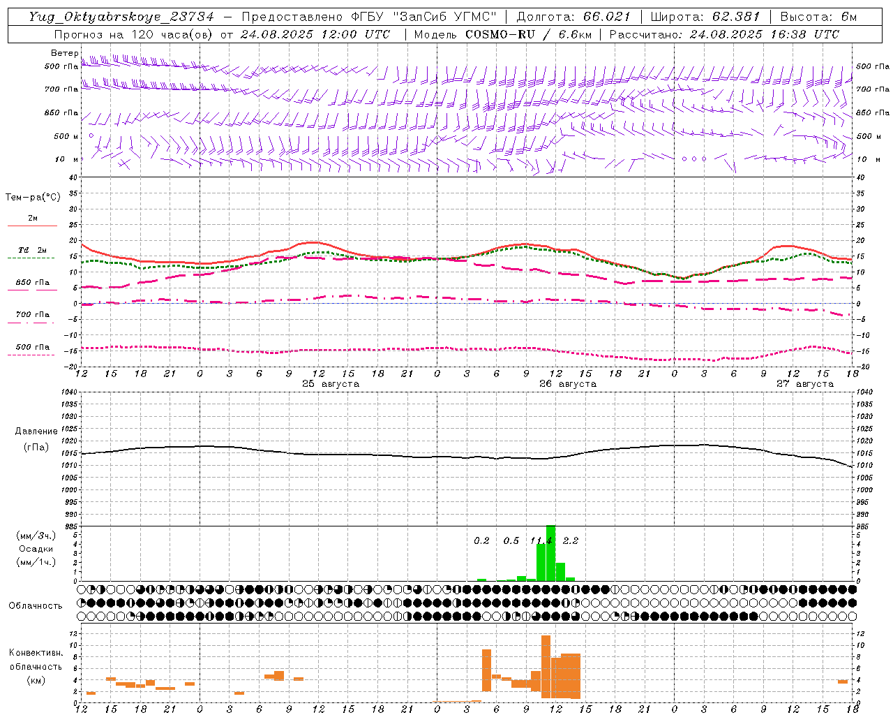Click the 25 августа date label
The height and width of the screenshot is (715, 893).
point(331,384)
